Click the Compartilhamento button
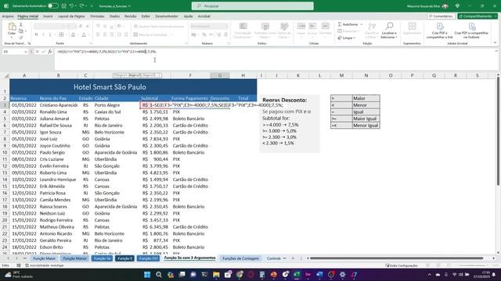501x281 pixels. (478, 16)
